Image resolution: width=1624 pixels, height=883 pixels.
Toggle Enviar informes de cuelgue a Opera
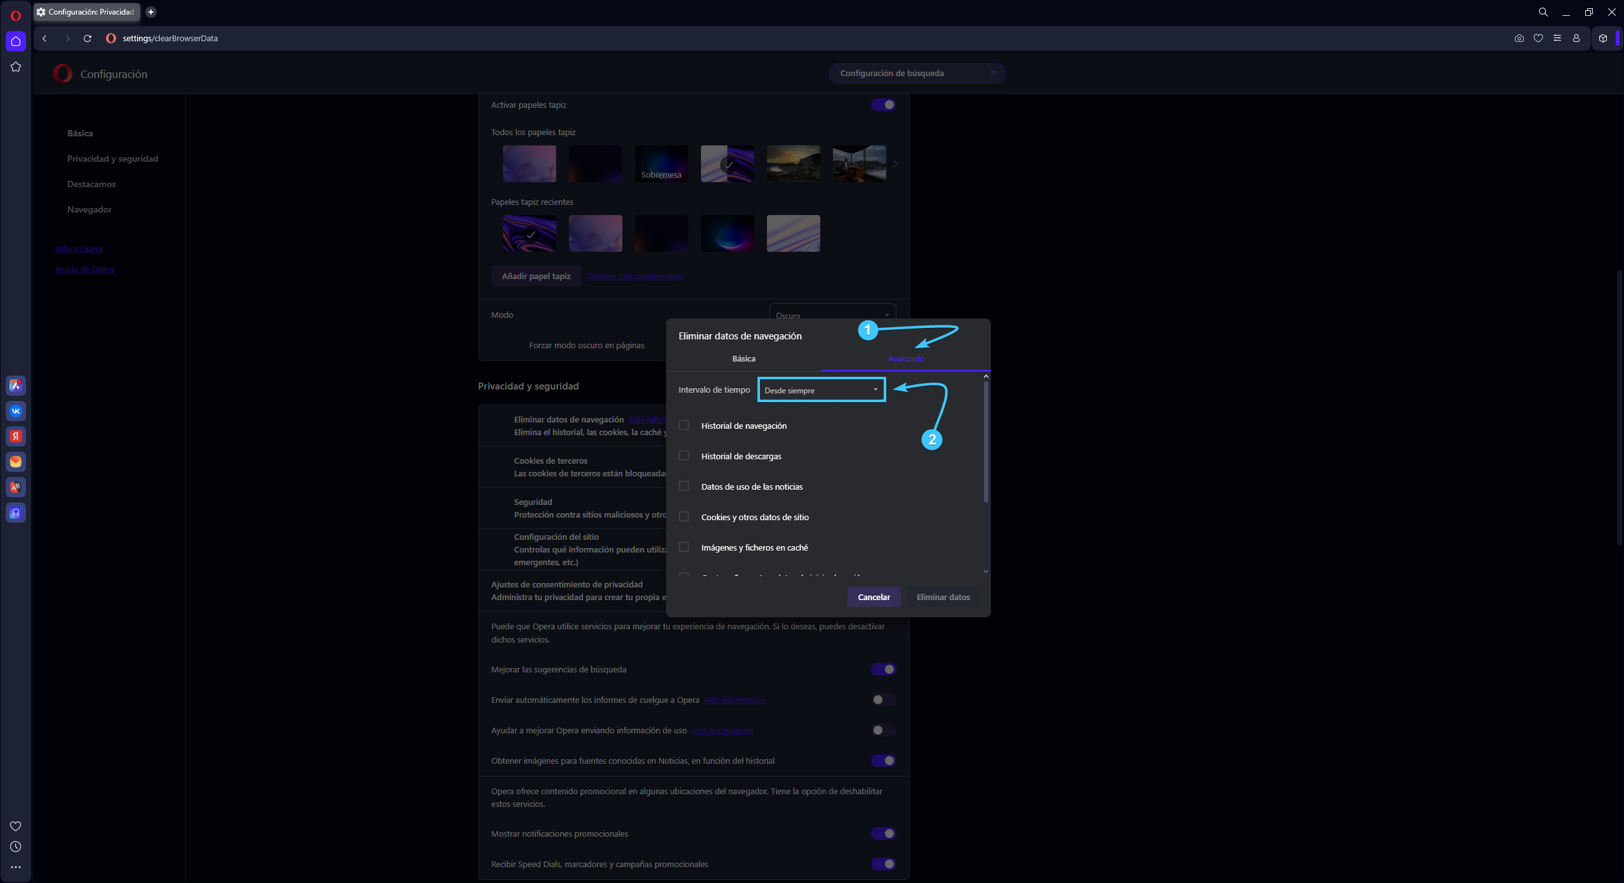[884, 700]
